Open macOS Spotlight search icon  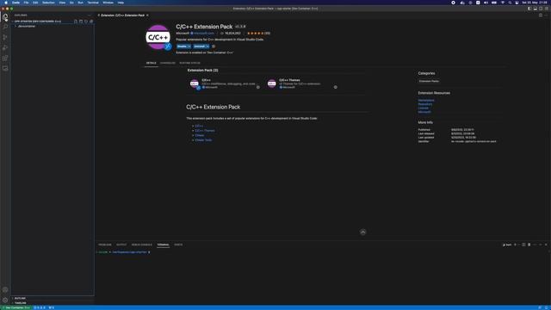point(510,3)
